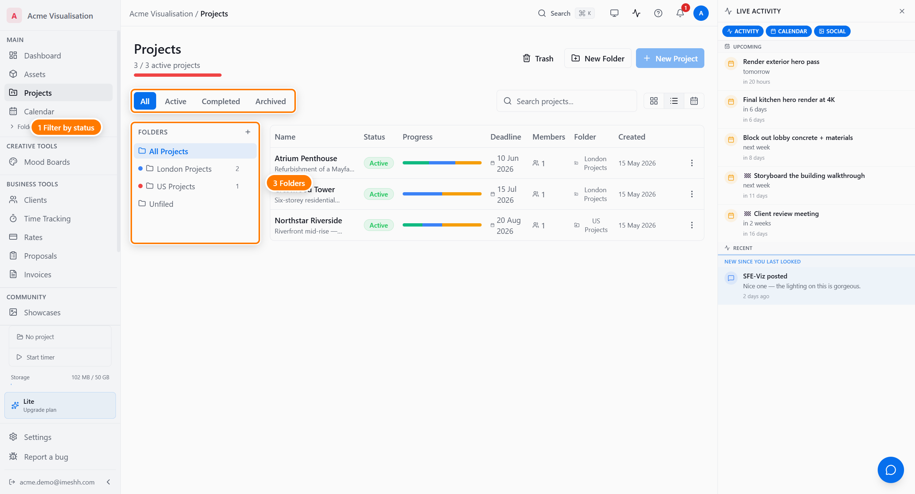Toggle the live activity pulse icon in header

point(636,14)
